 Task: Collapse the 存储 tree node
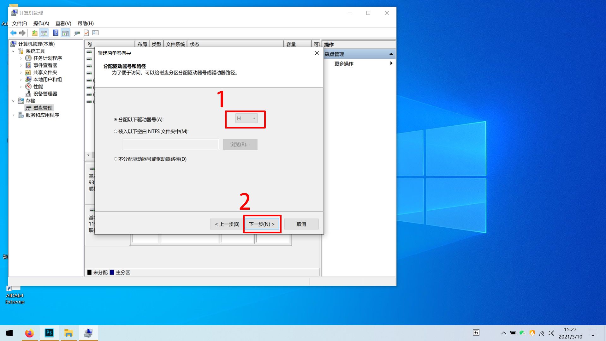tap(13, 101)
